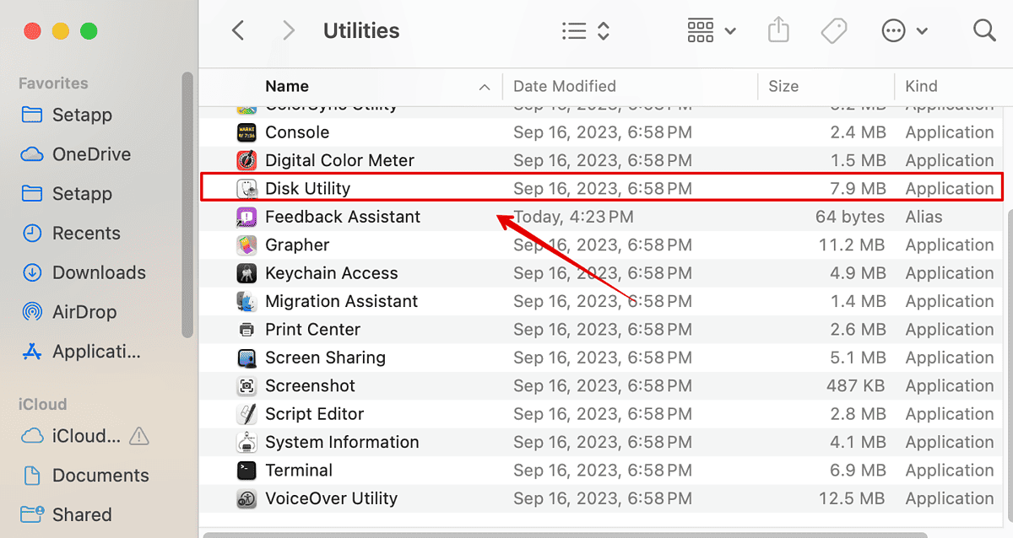Navigate back using the left arrow
1013x538 pixels.
[x=237, y=30]
